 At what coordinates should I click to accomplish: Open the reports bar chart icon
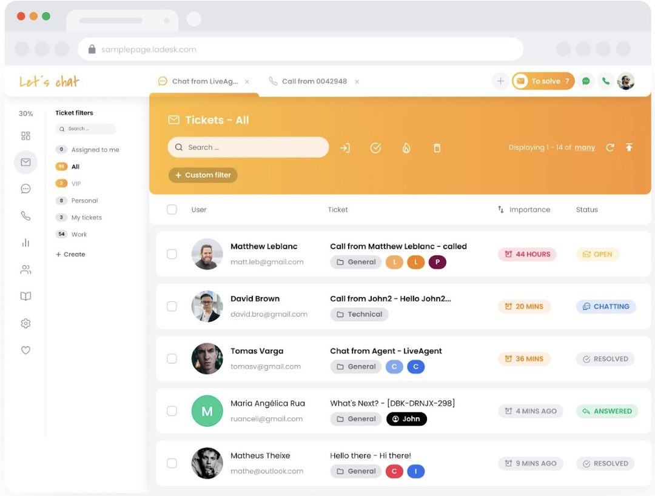click(25, 243)
